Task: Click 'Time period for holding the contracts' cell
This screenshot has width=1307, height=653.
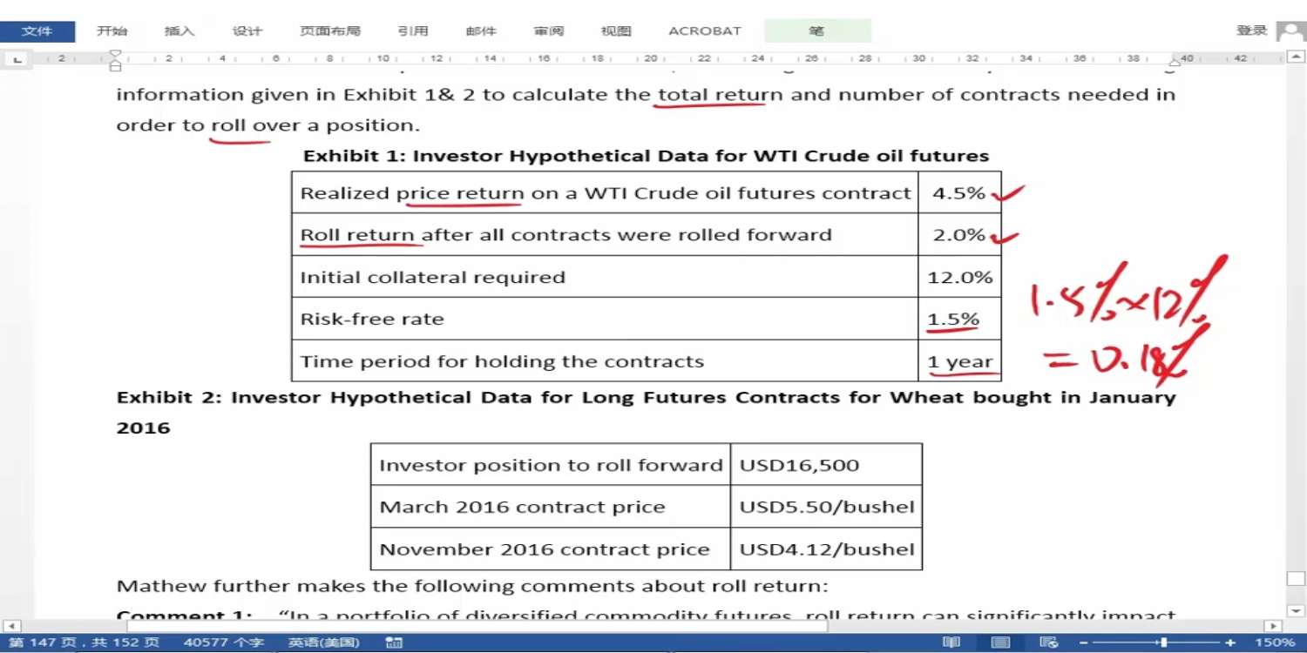Action: [606, 361]
